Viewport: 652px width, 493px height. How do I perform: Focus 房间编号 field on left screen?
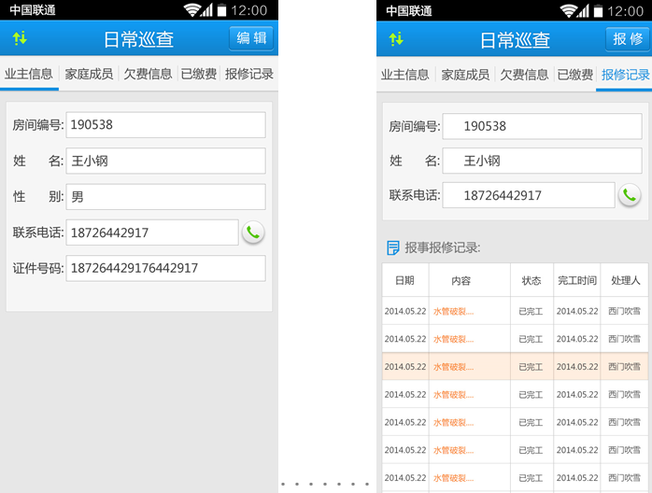(165, 125)
